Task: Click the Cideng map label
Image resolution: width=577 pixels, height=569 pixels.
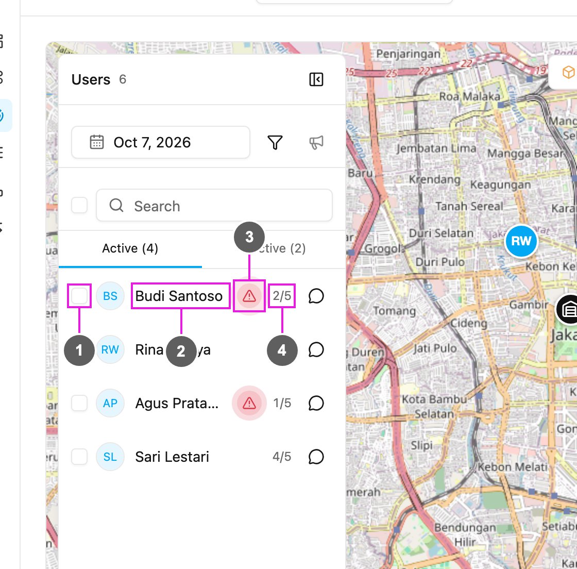Action: coord(469,323)
